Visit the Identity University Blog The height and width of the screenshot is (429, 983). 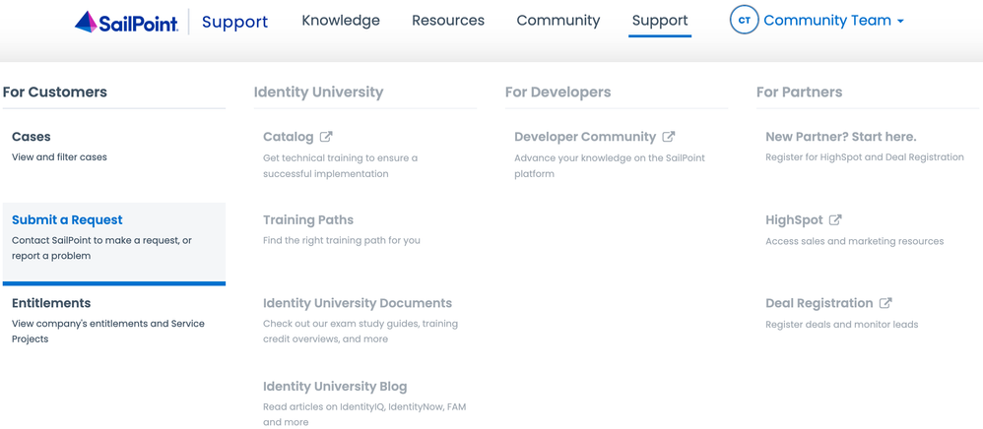coord(335,387)
